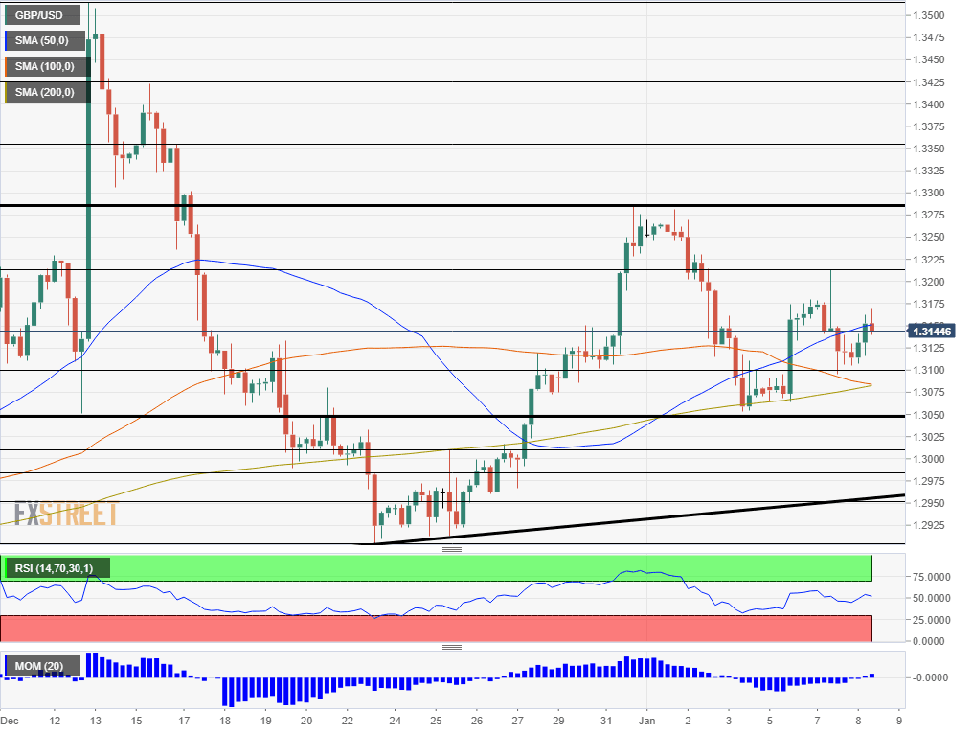The width and height of the screenshot is (973, 733).
Task: Grab the resize handle above the MOM panel
Action: click(452, 648)
